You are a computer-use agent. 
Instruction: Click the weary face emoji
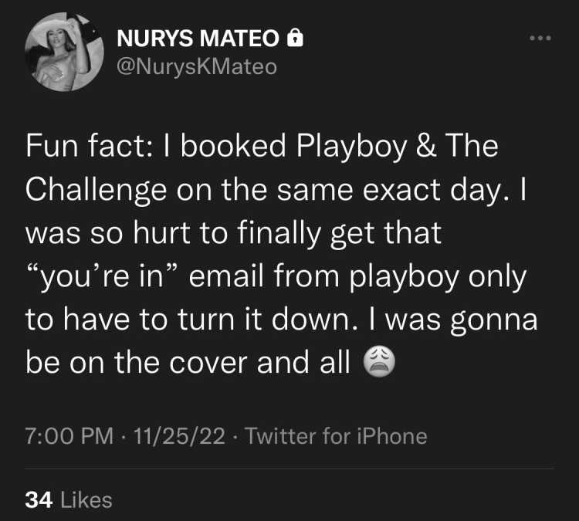click(380, 361)
